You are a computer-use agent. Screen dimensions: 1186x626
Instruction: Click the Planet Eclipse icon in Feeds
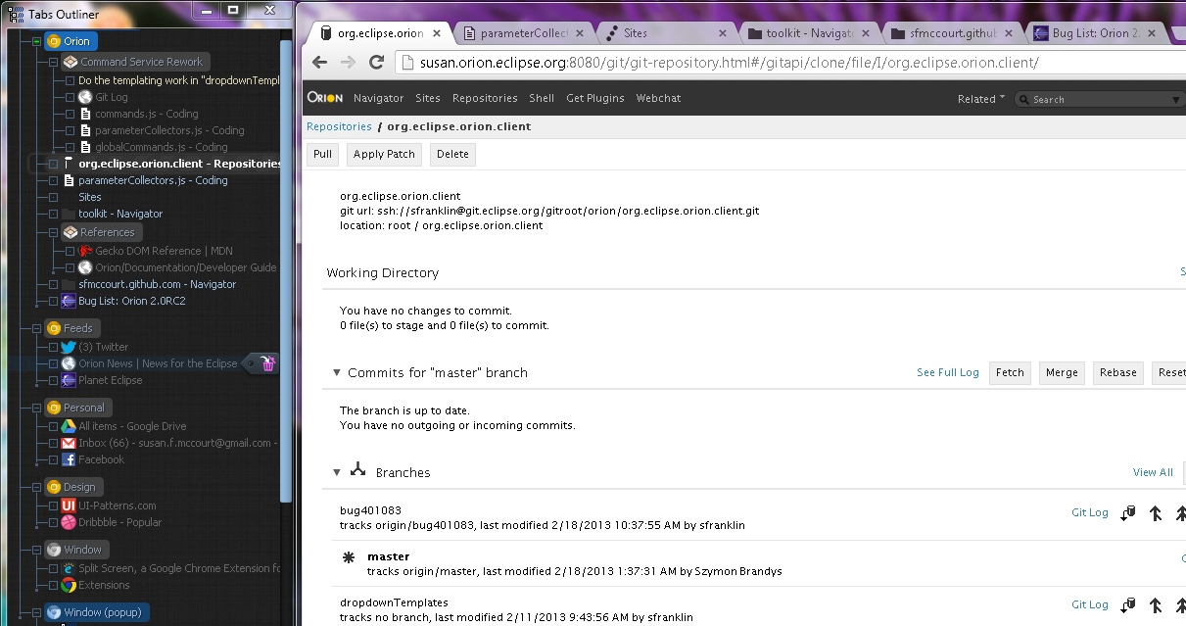(69, 380)
